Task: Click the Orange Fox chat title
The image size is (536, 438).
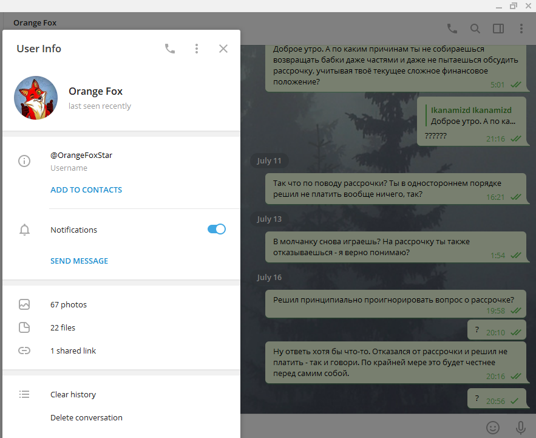Action: 35,23
